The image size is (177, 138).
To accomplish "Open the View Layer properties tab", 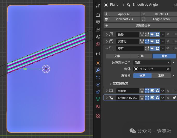I will 98,30.
